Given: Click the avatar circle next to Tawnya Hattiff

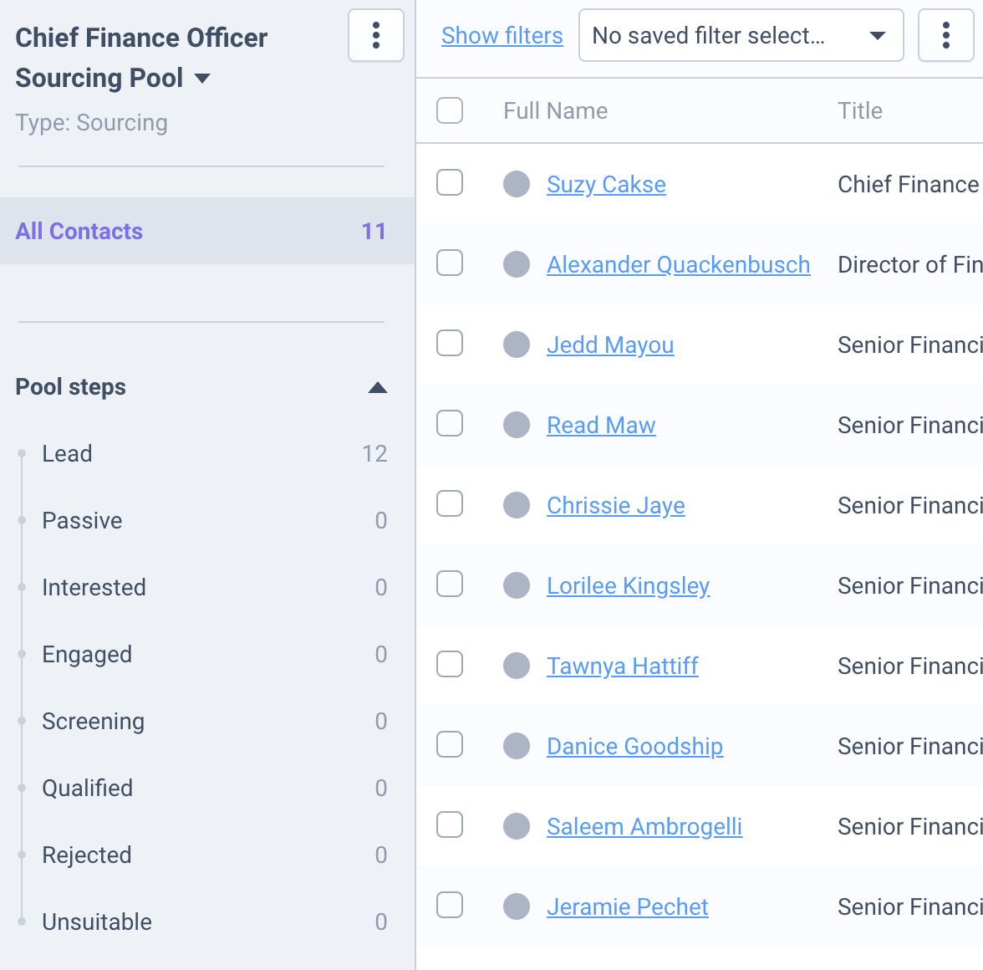Looking at the screenshot, I should tap(517, 666).
